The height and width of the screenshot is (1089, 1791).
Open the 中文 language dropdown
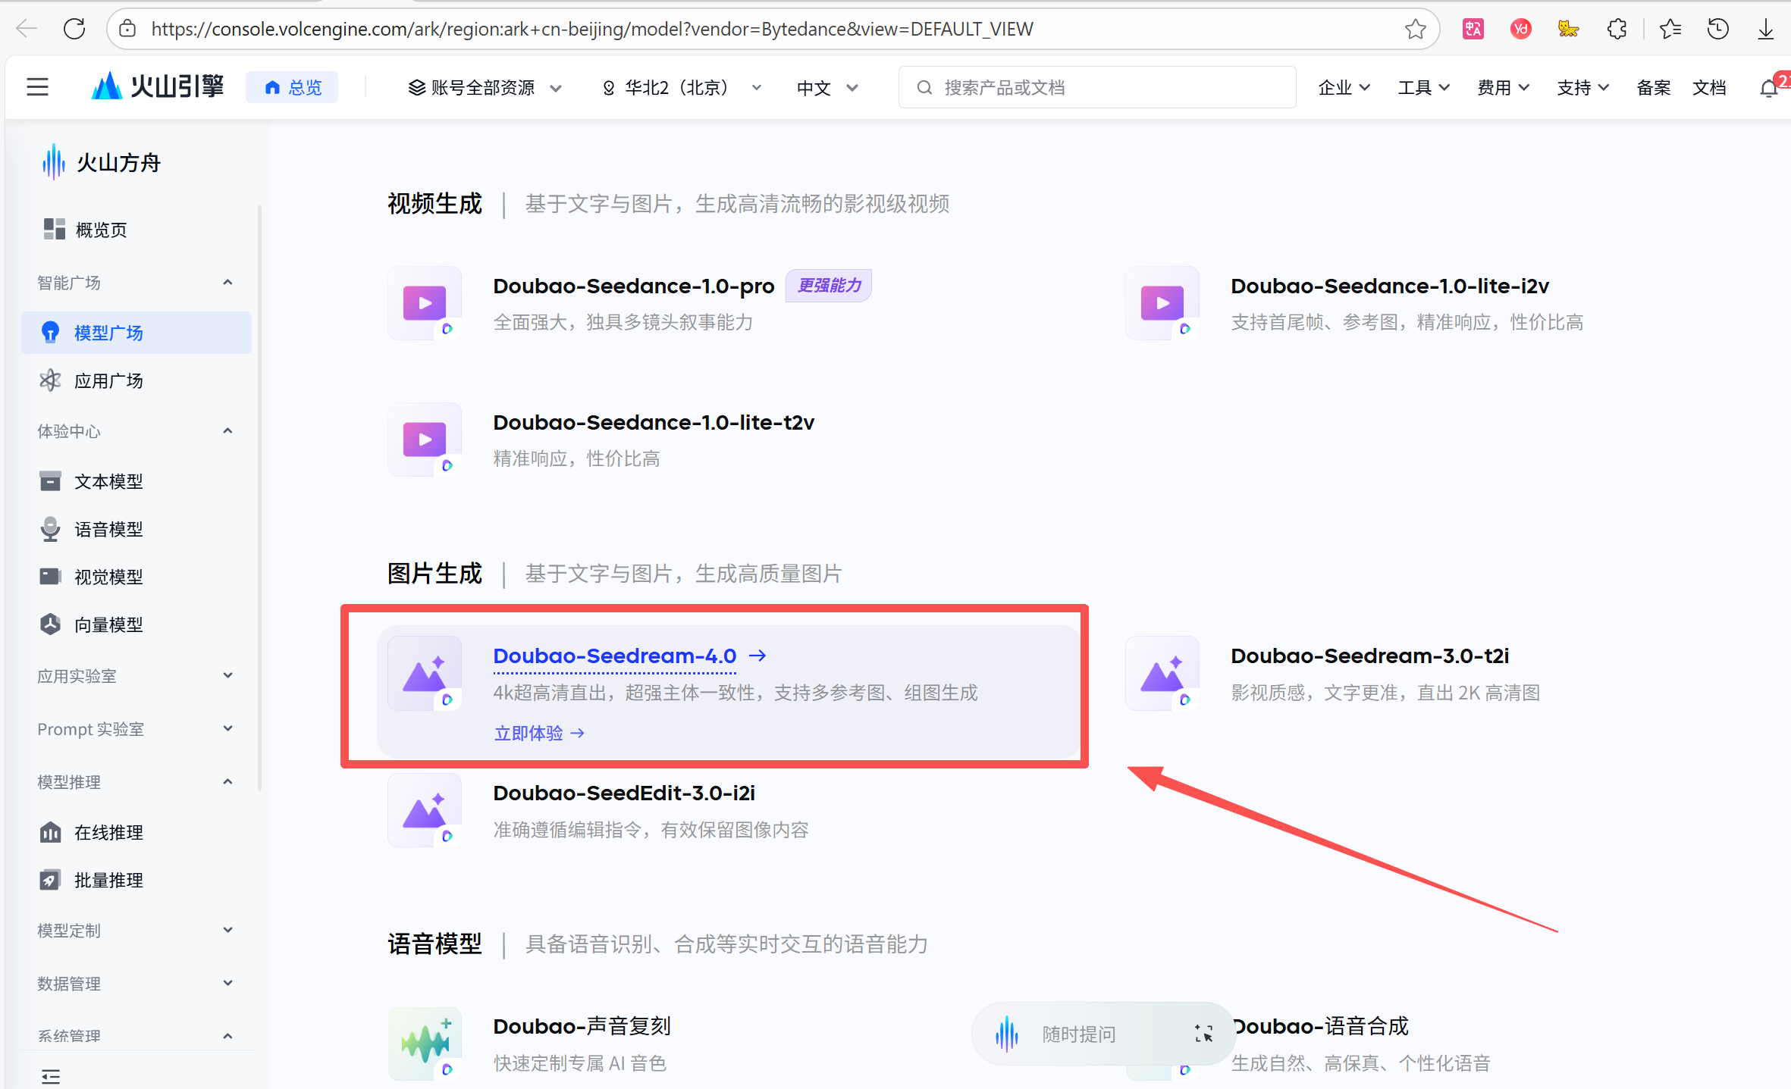(x=826, y=88)
